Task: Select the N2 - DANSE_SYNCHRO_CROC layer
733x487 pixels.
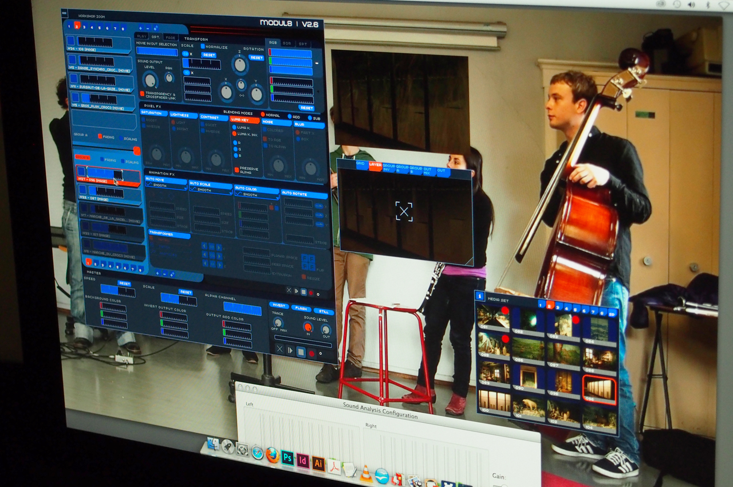Action: click(x=100, y=63)
